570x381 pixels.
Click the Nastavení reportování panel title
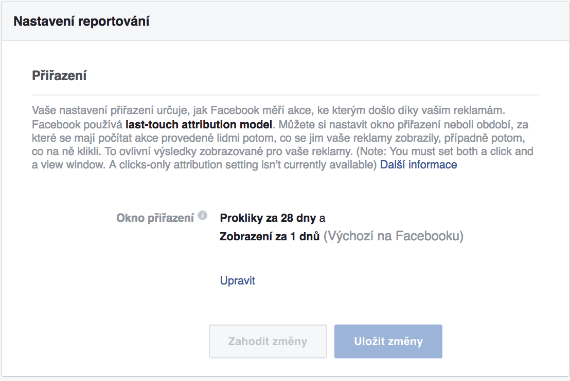81,21
